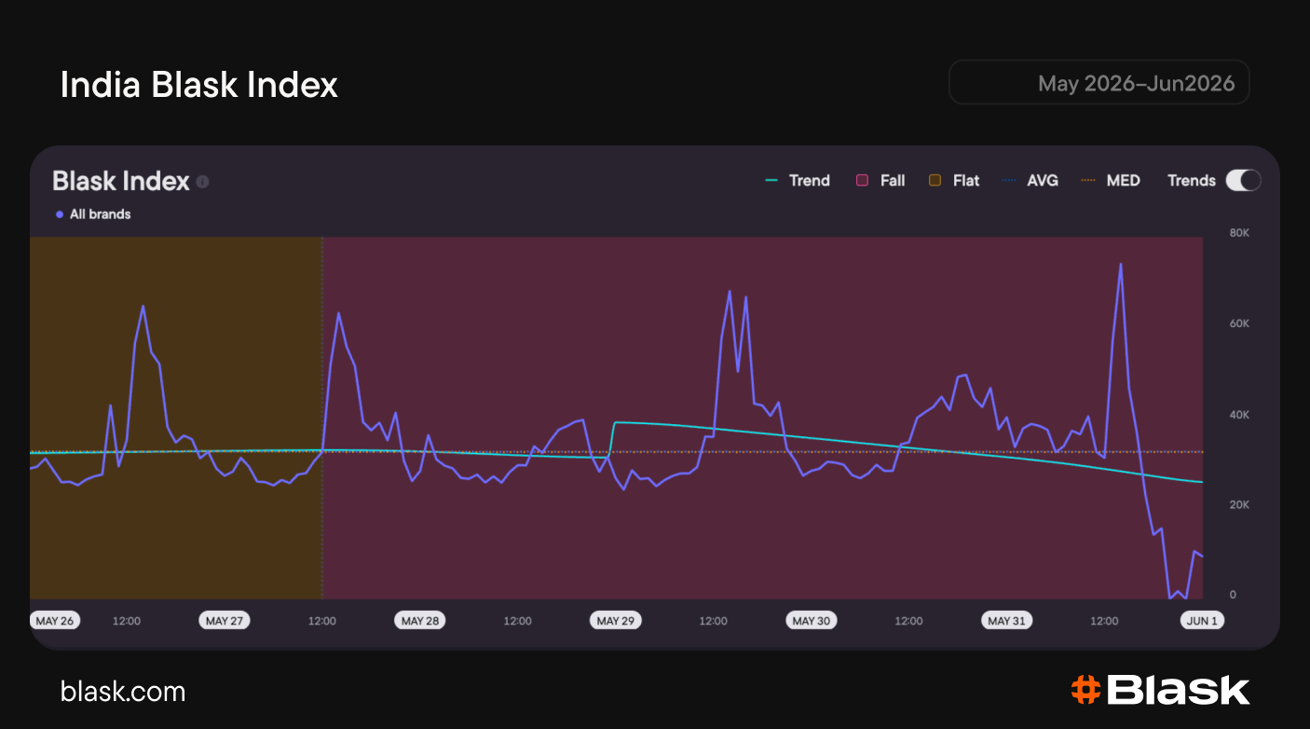Click the 0 axis label
The height and width of the screenshot is (729, 1310).
click(1233, 595)
